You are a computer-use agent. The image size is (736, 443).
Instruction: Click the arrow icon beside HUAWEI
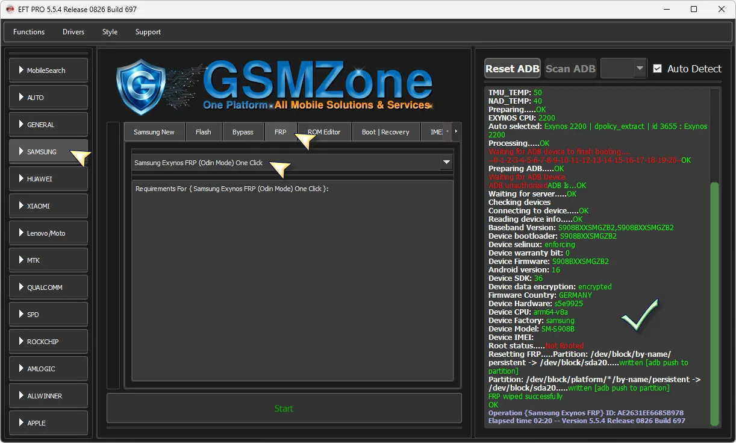(21, 179)
